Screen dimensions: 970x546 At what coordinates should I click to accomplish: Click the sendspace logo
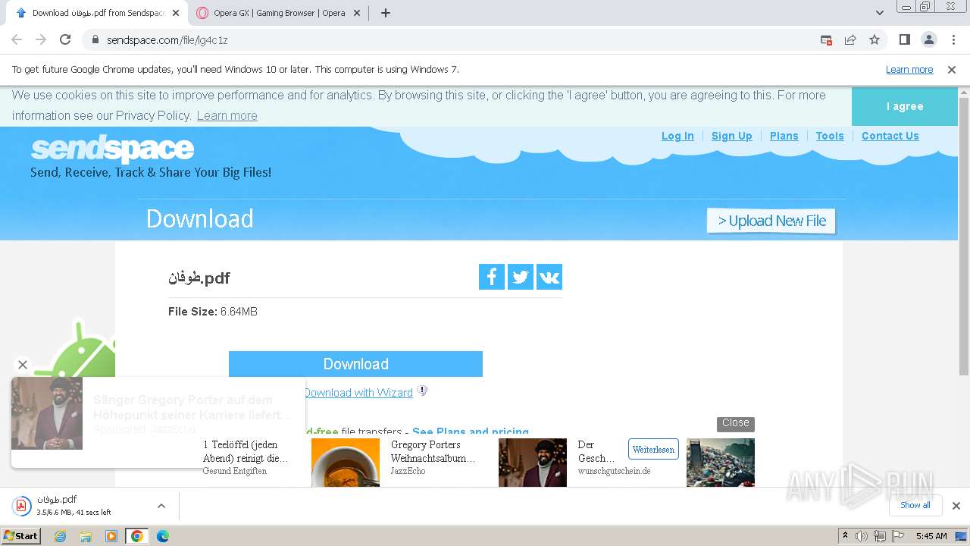pyautogui.click(x=113, y=149)
